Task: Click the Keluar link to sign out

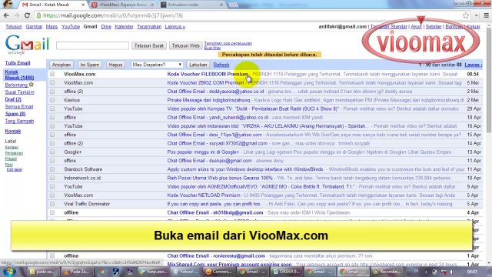Action: click(x=474, y=27)
